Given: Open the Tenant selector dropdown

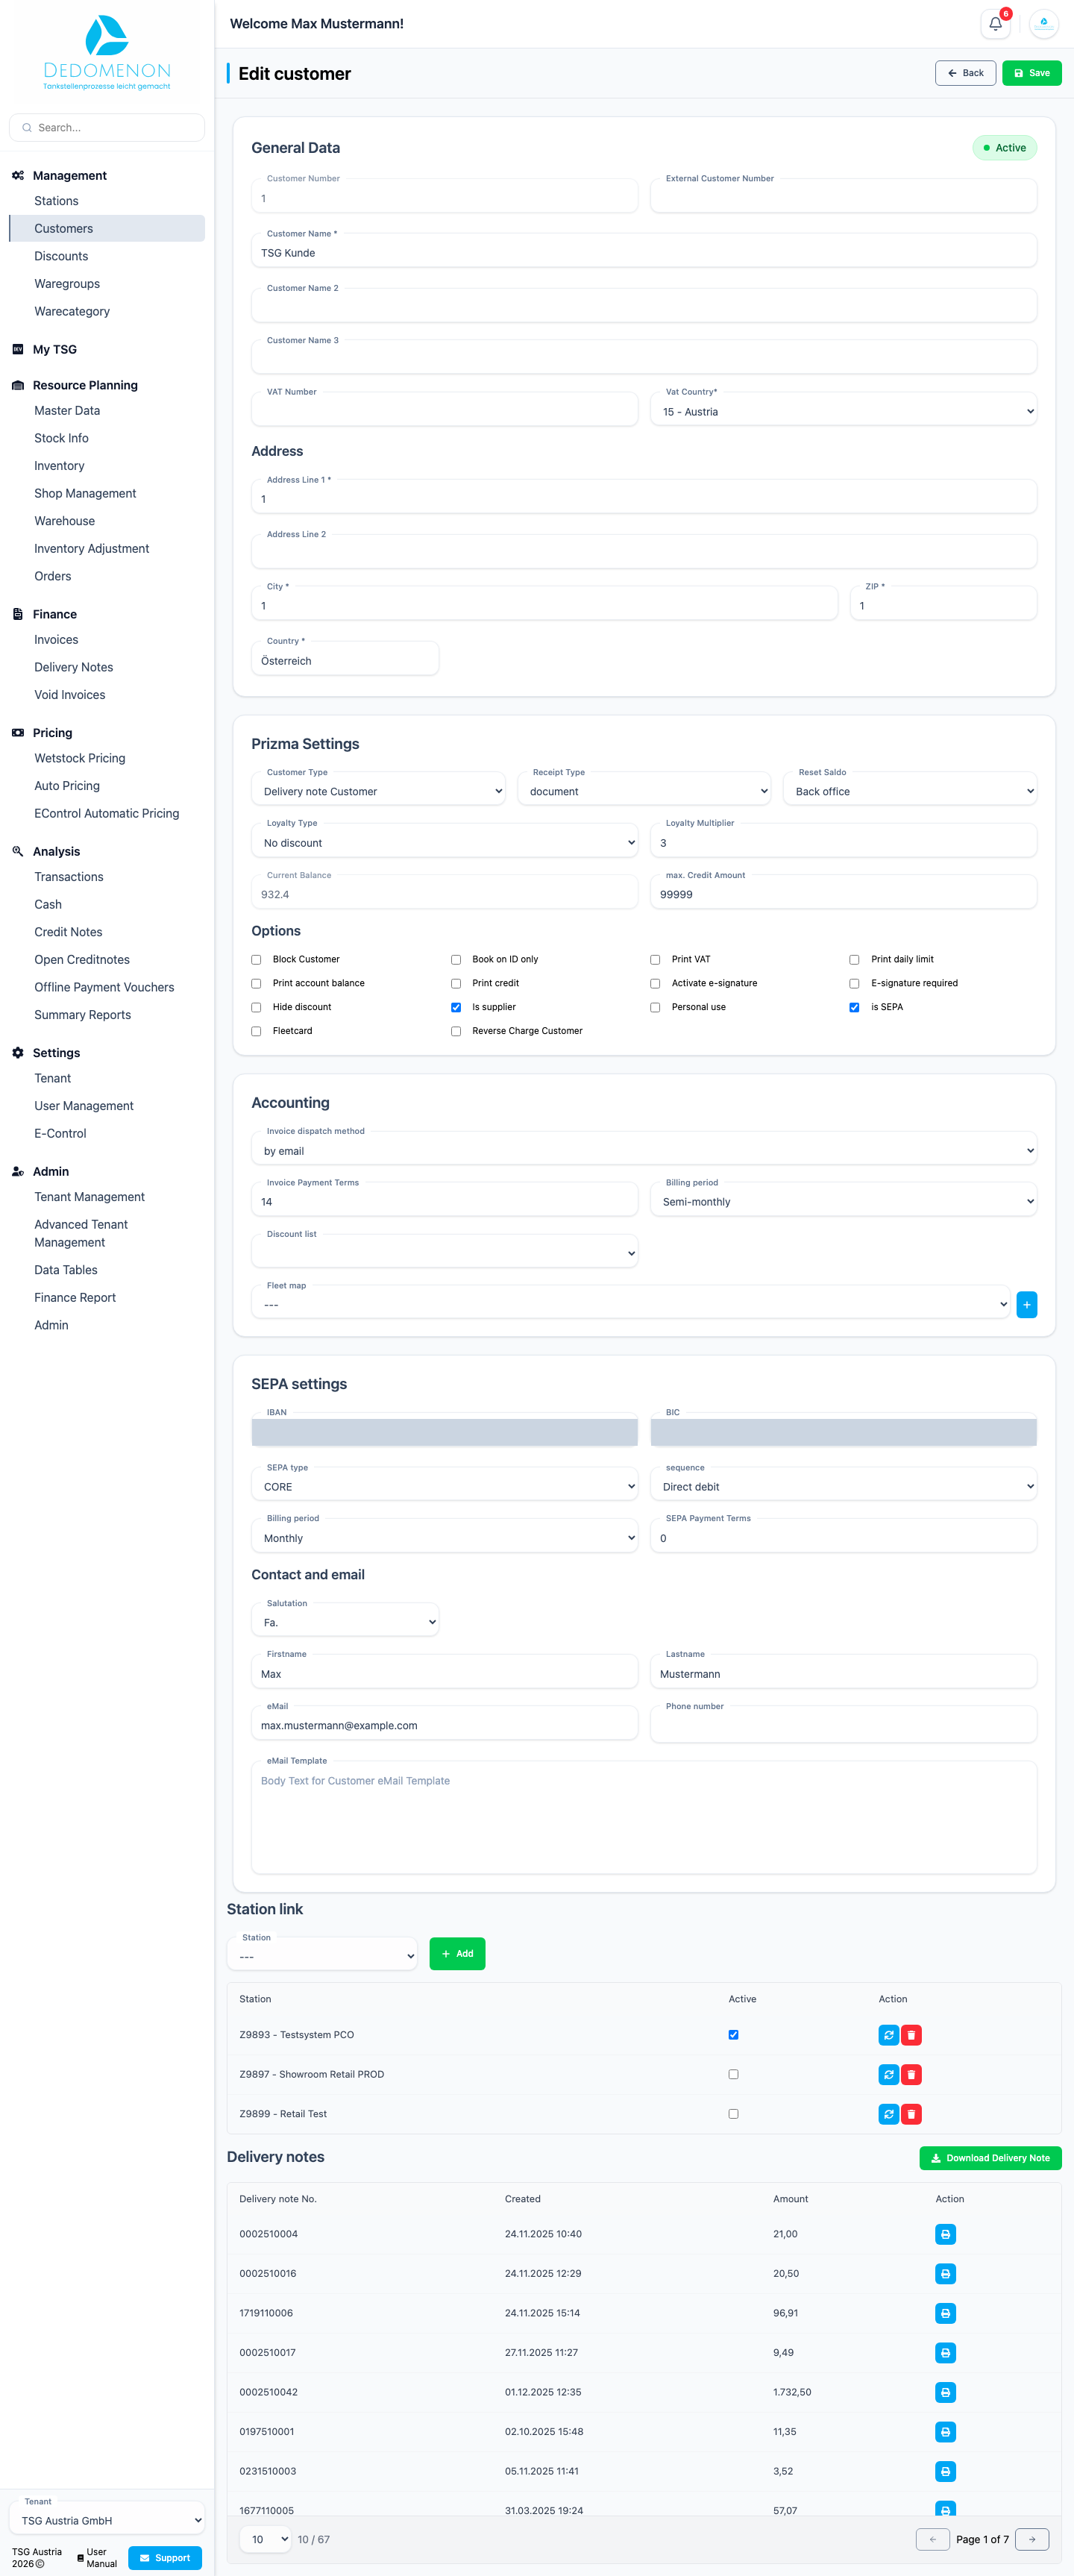Looking at the screenshot, I should (107, 2520).
